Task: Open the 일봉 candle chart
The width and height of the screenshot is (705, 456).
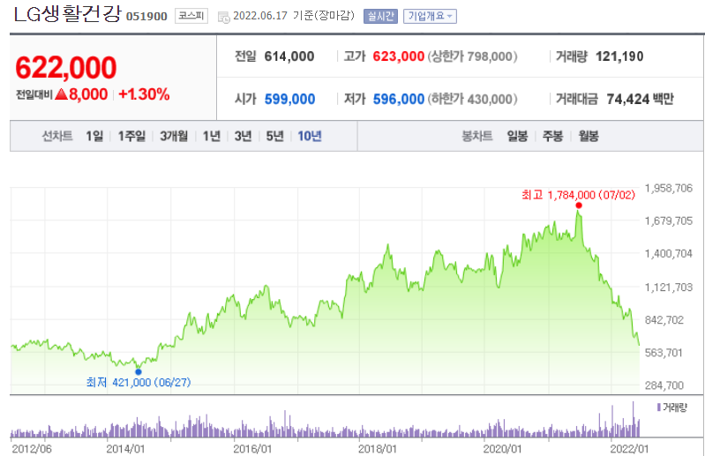Action: (x=517, y=136)
